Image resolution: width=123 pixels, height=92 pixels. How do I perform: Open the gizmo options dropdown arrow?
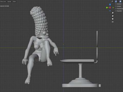coord(118,2)
